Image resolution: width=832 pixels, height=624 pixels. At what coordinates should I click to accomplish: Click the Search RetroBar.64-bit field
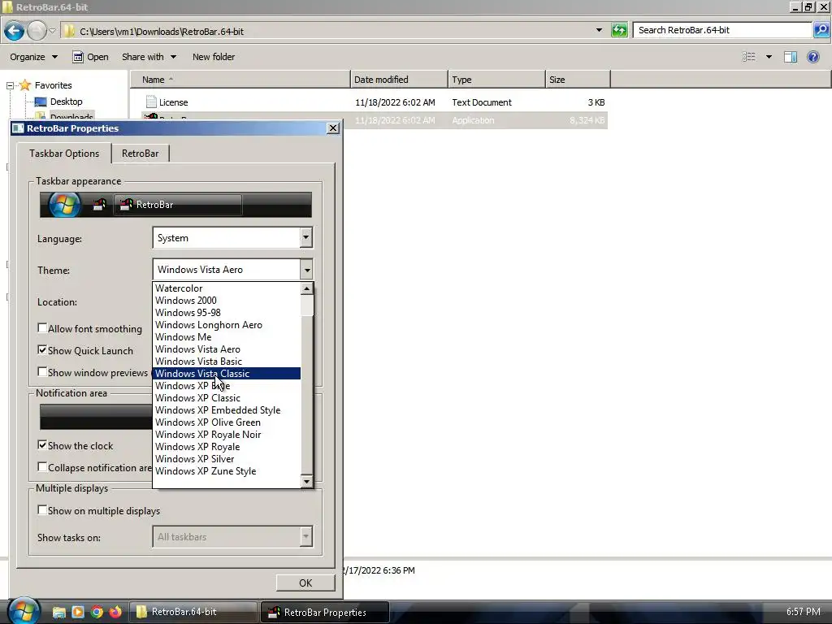[x=722, y=30]
